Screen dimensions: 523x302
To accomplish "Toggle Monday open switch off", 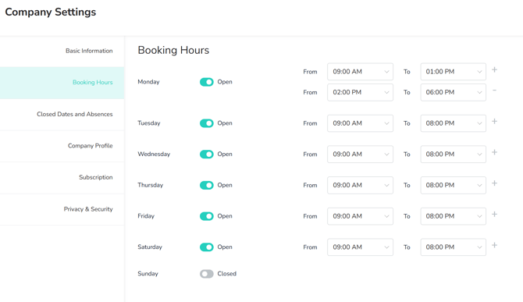I will [206, 82].
